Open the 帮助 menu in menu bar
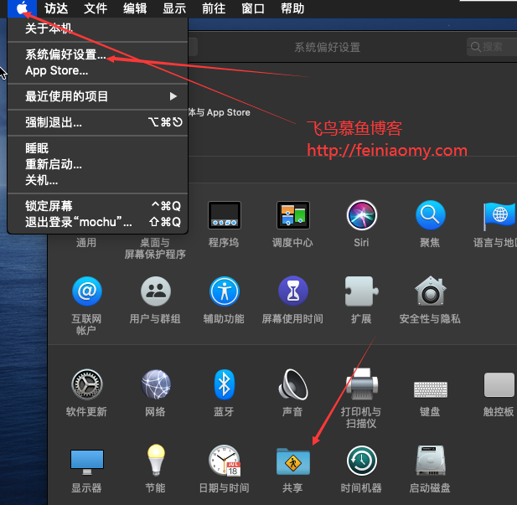The width and height of the screenshot is (517, 505). tap(292, 8)
